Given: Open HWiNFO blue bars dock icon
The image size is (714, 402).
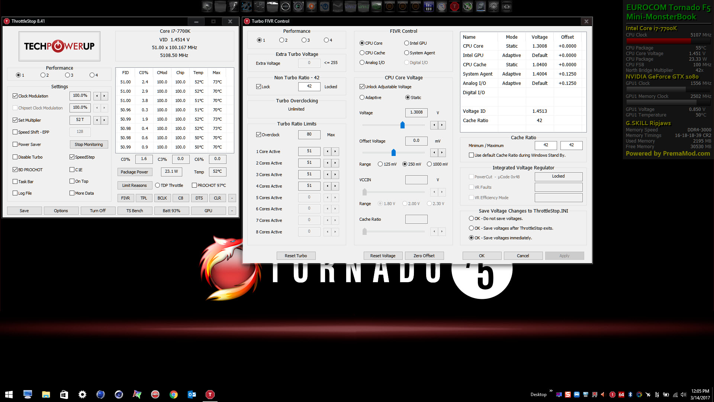Looking at the screenshot, I should [428, 6].
